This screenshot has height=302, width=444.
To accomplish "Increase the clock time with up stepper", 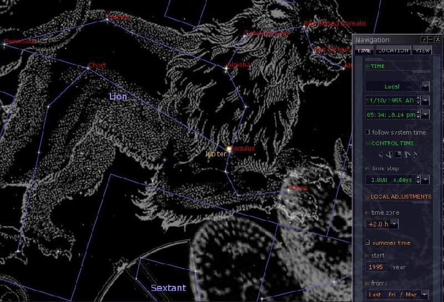I will pos(418,112).
